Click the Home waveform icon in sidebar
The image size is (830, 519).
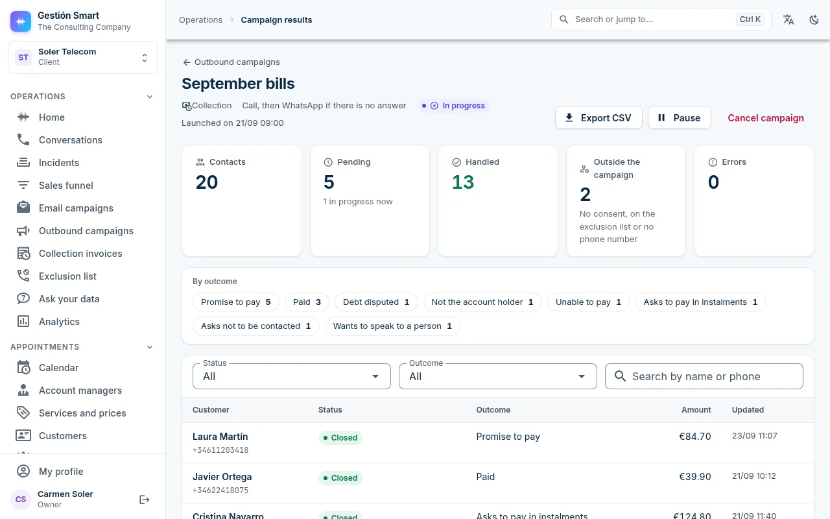(x=23, y=117)
